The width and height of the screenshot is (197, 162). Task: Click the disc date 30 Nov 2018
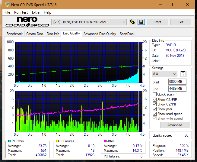tap(175, 56)
